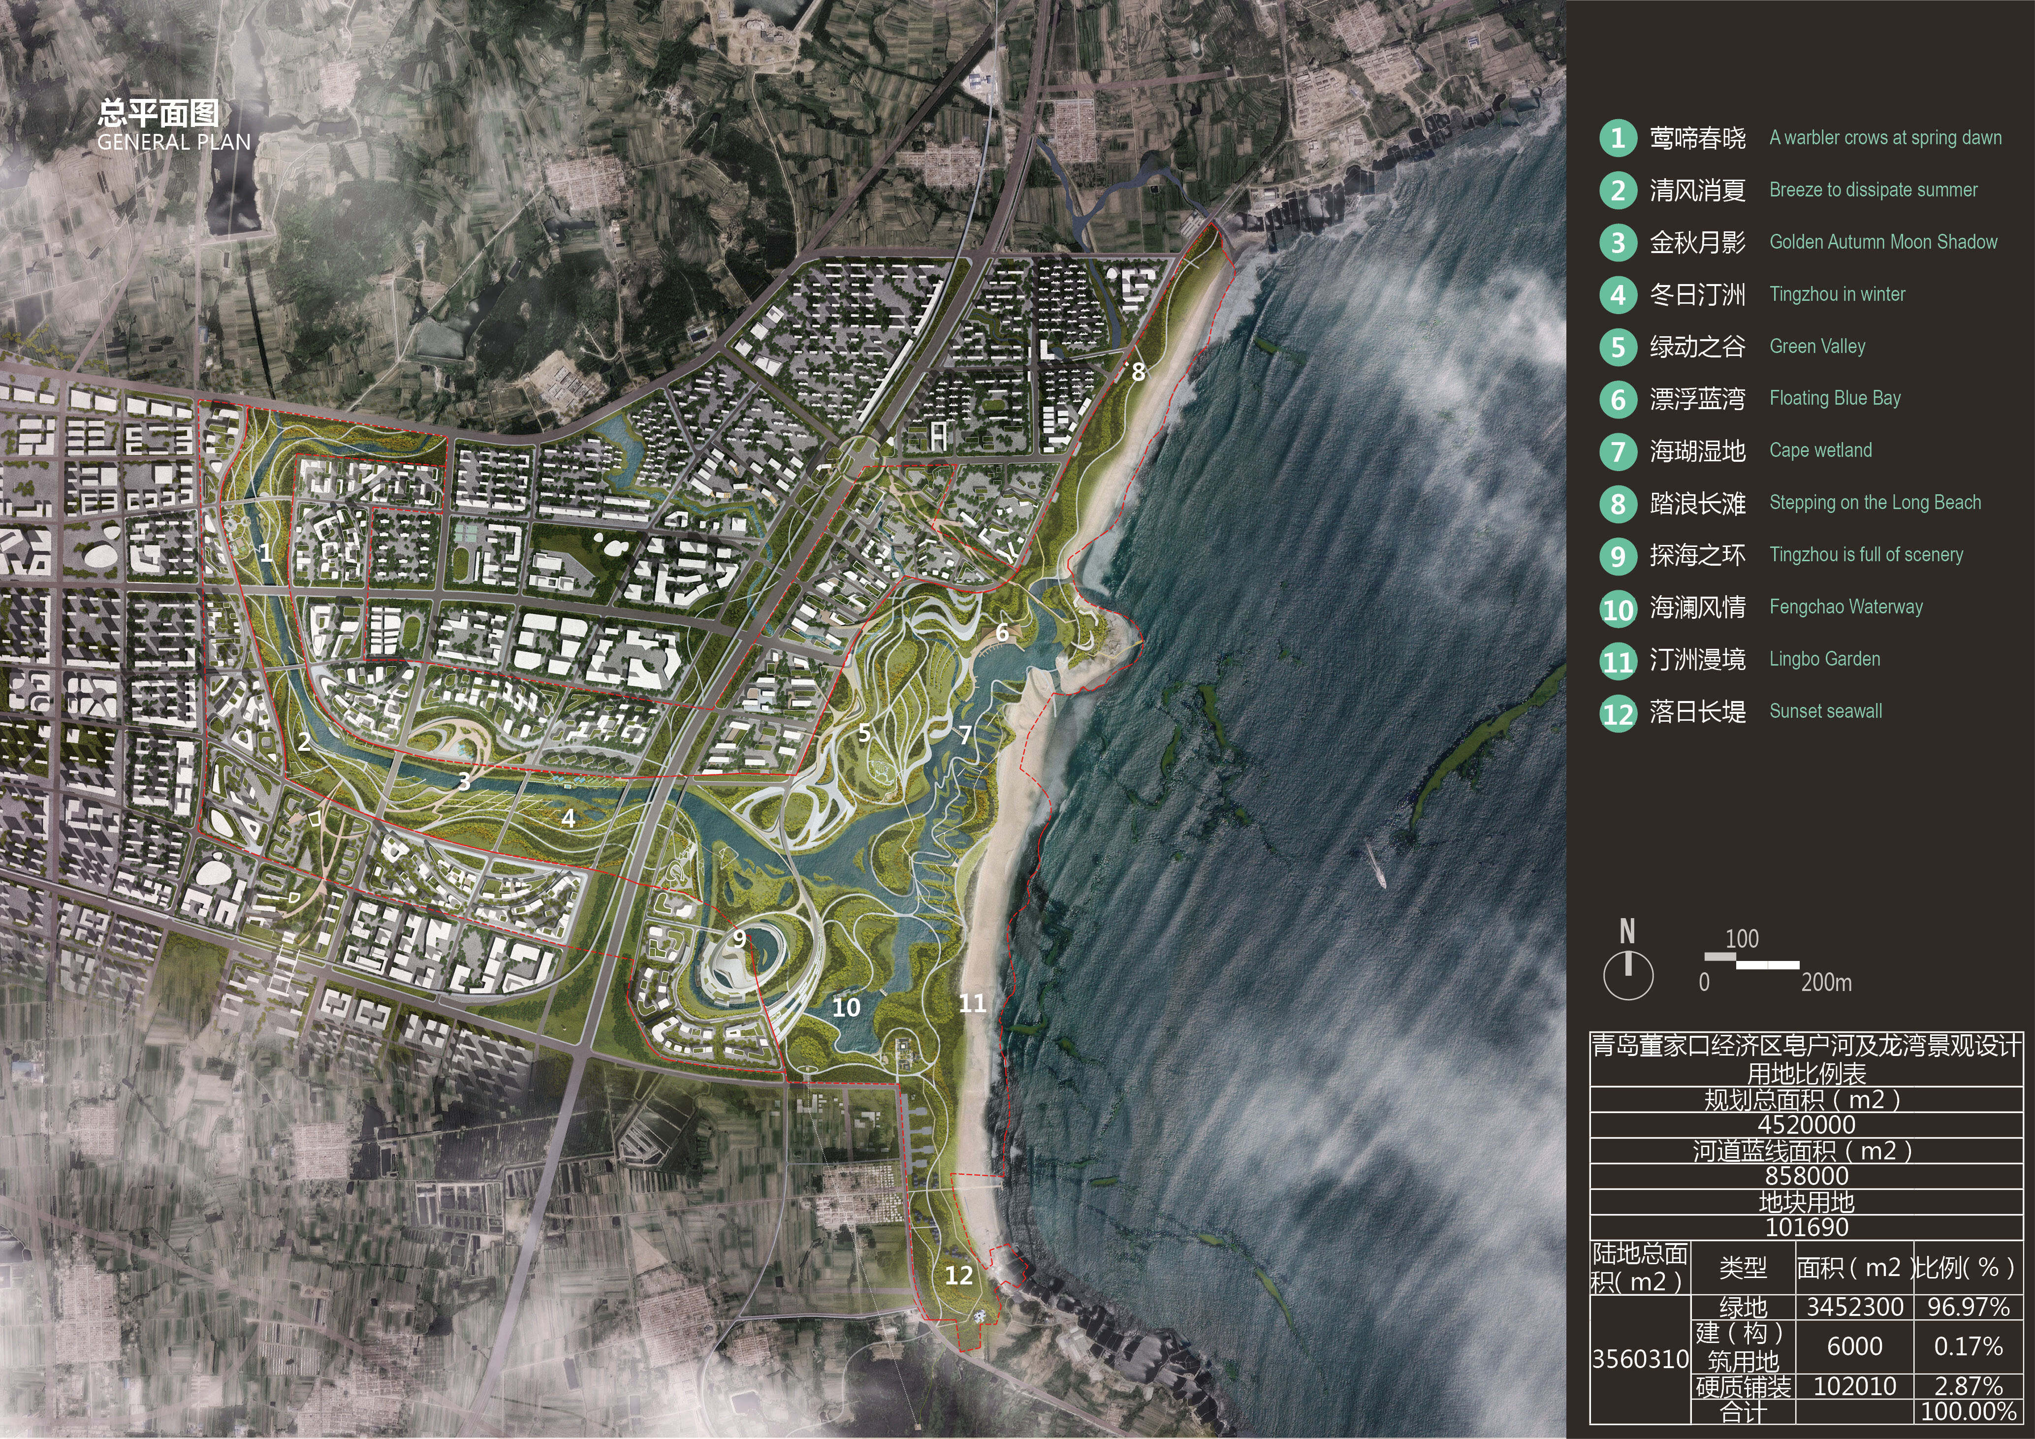Click the 4520000 total planning area cell
The width and height of the screenshot is (2035, 1439).
coord(1806,1125)
